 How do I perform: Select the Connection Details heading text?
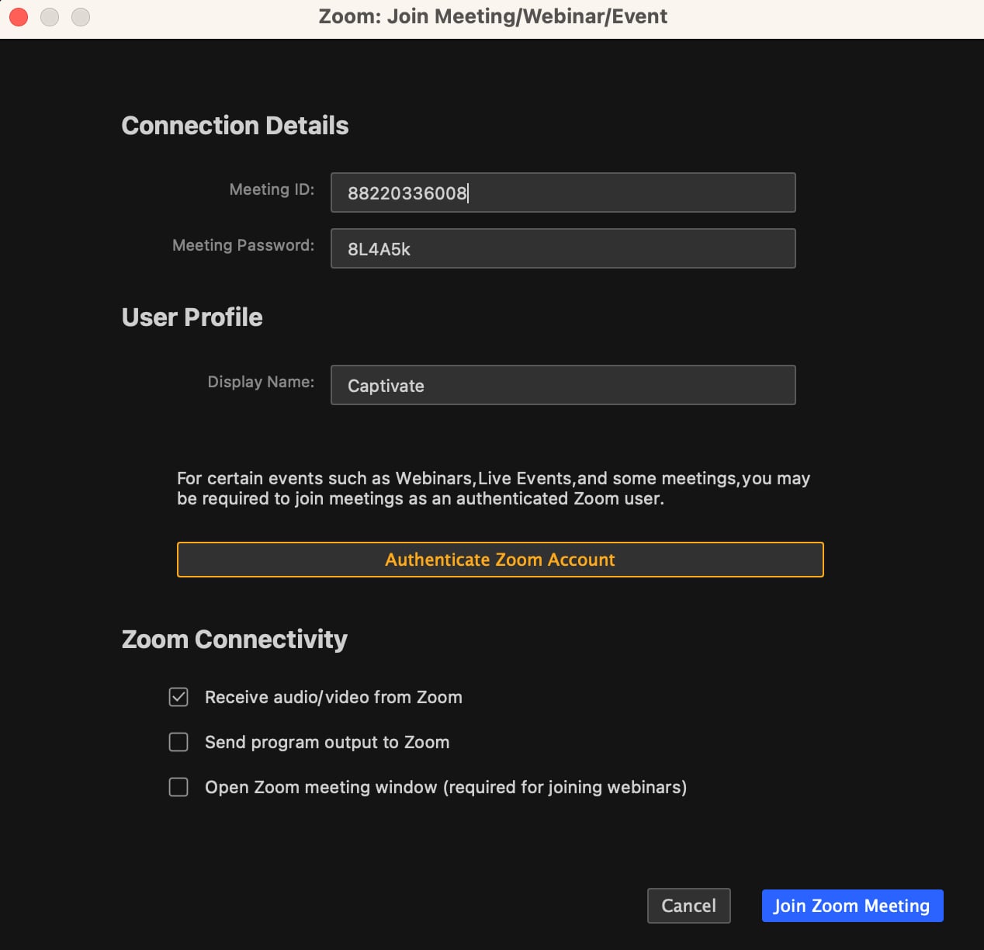[x=235, y=126]
